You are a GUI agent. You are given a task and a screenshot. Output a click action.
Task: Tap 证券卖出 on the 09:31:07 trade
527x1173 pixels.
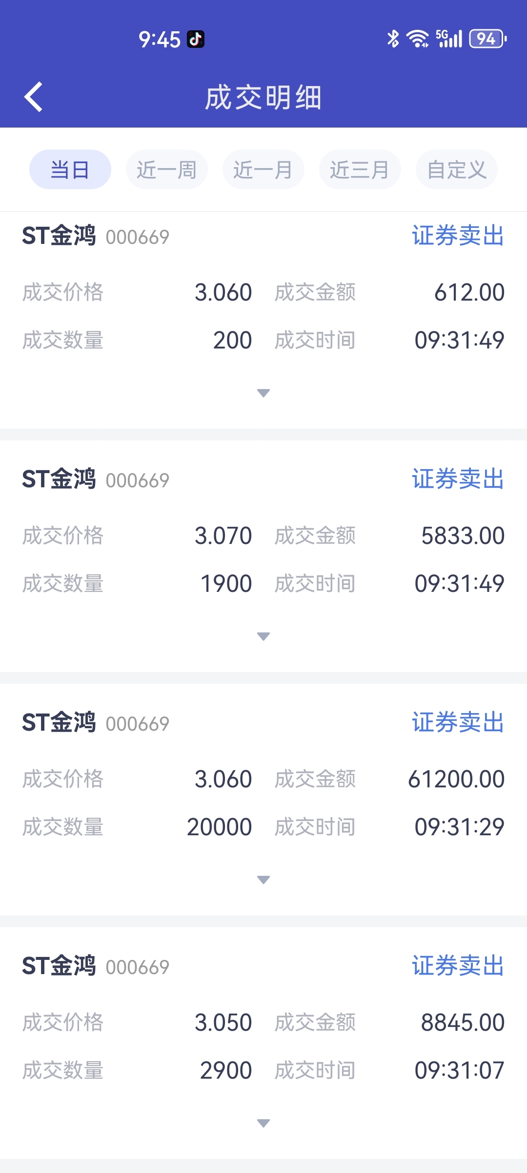tap(458, 966)
